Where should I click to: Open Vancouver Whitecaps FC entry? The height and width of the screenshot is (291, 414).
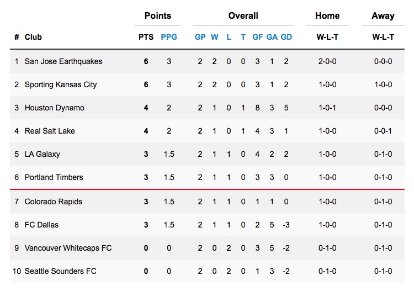click(68, 248)
